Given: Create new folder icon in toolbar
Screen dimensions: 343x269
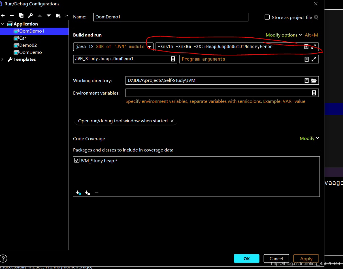Looking at the screenshot, I should click(58, 16).
